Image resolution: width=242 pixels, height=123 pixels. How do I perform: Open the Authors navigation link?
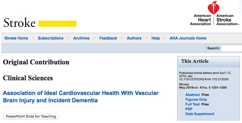(x=134, y=38)
